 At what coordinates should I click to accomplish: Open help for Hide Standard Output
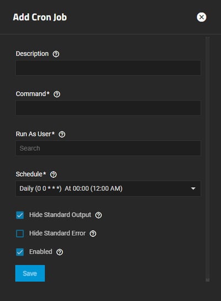click(98, 215)
